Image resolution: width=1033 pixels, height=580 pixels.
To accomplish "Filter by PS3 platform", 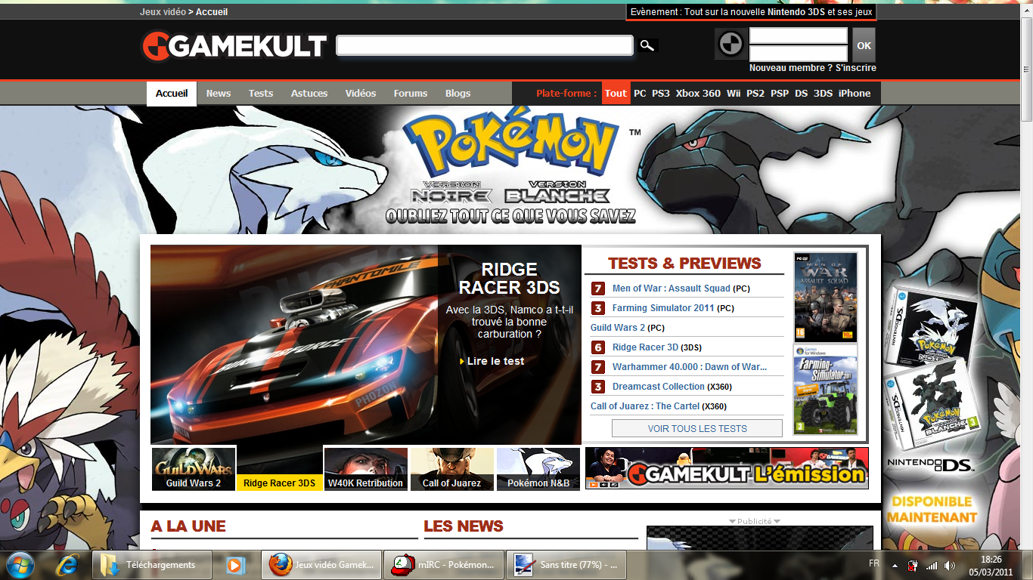I will click(x=661, y=94).
